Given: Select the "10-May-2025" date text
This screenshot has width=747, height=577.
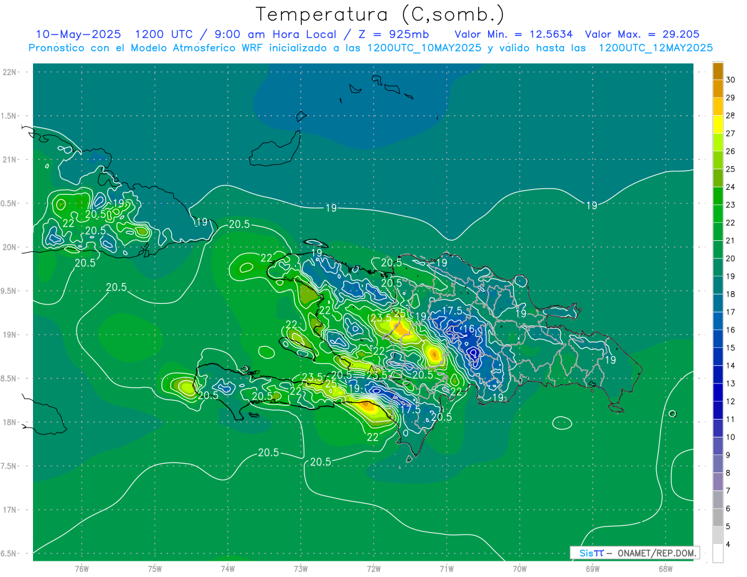Looking at the screenshot, I should 78,34.
